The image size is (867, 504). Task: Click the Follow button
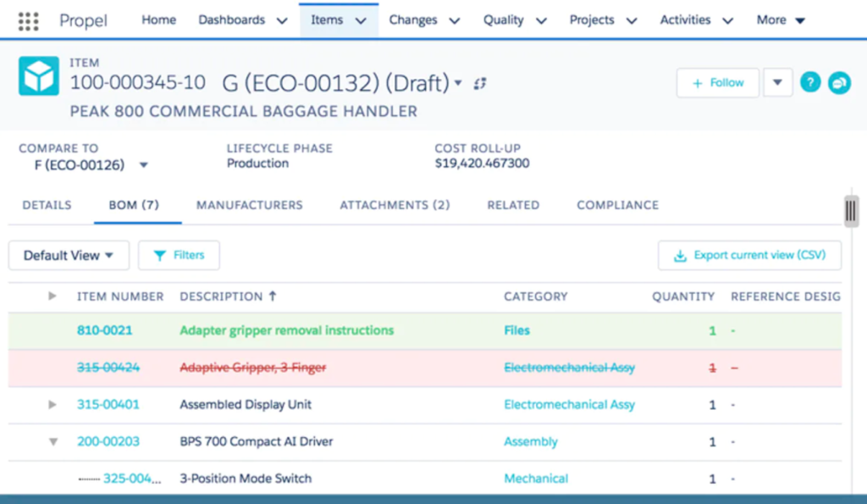pos(718,83)
